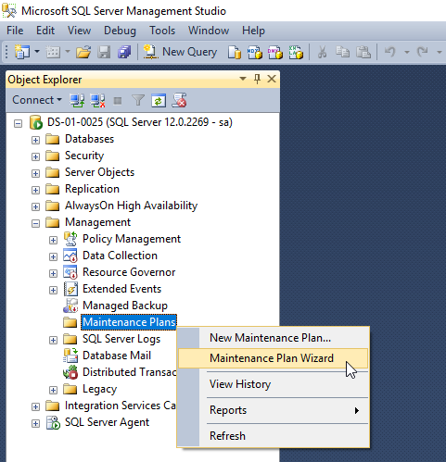This screenshot has width=446, height=462.
Task: Expand the Legacy folder
Action: (x=53, y=390)
